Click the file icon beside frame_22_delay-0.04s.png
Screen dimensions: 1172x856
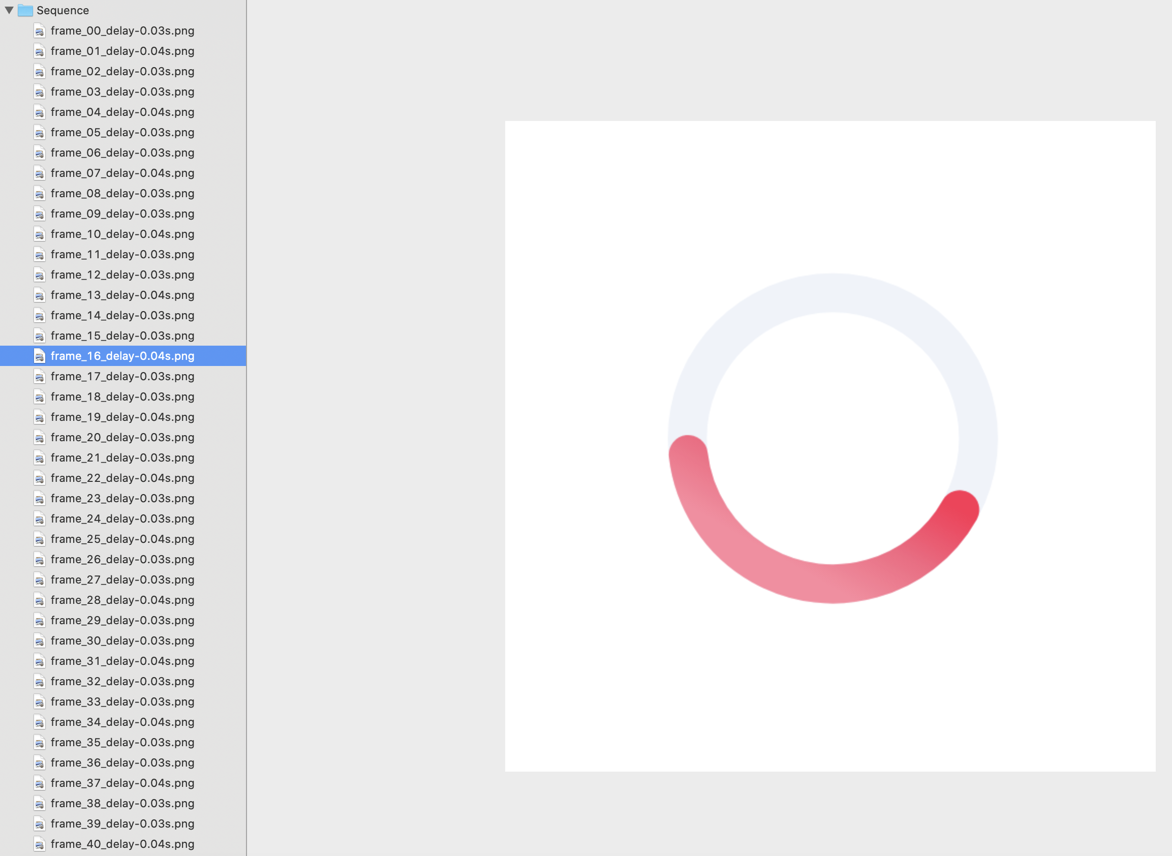[x=39, y=478]
